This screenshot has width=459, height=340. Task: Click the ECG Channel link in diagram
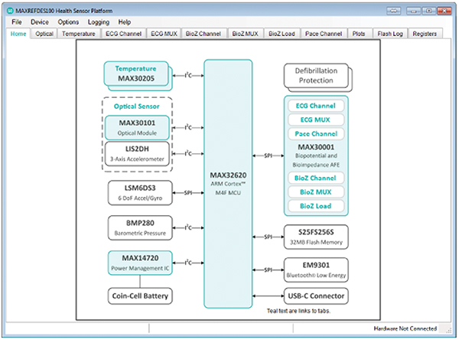[x=316, y=106]
